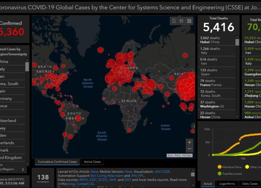The image size is (261, 188).
Task: Click the 138 countries/regions counter
Action: coord(43,178)
